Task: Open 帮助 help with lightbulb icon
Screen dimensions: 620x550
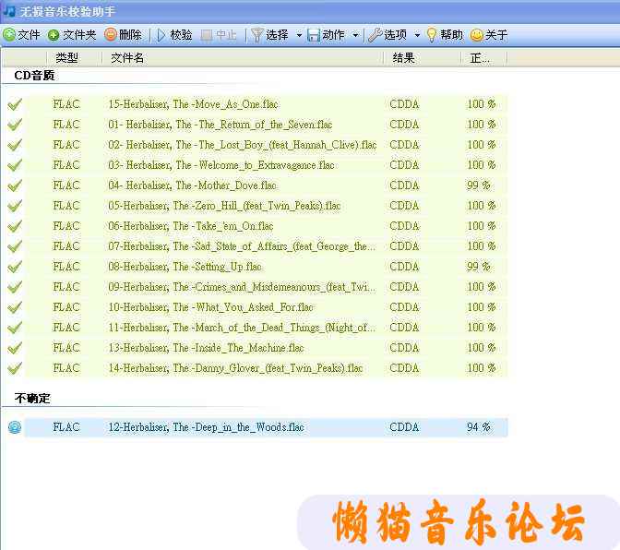Action: coord(445,35)
